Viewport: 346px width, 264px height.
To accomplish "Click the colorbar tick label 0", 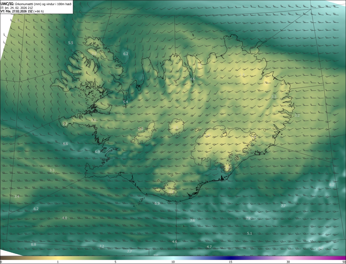I will (1, 262).
